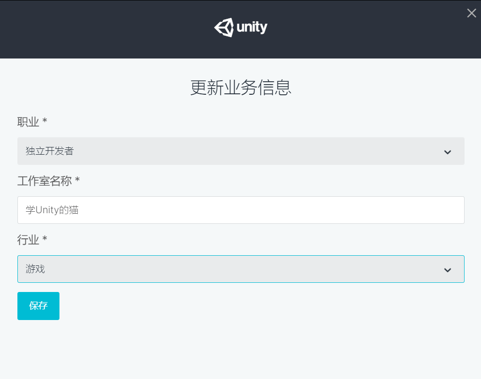
Task: Click the 保存 button
Action: (x=38, y=306)
